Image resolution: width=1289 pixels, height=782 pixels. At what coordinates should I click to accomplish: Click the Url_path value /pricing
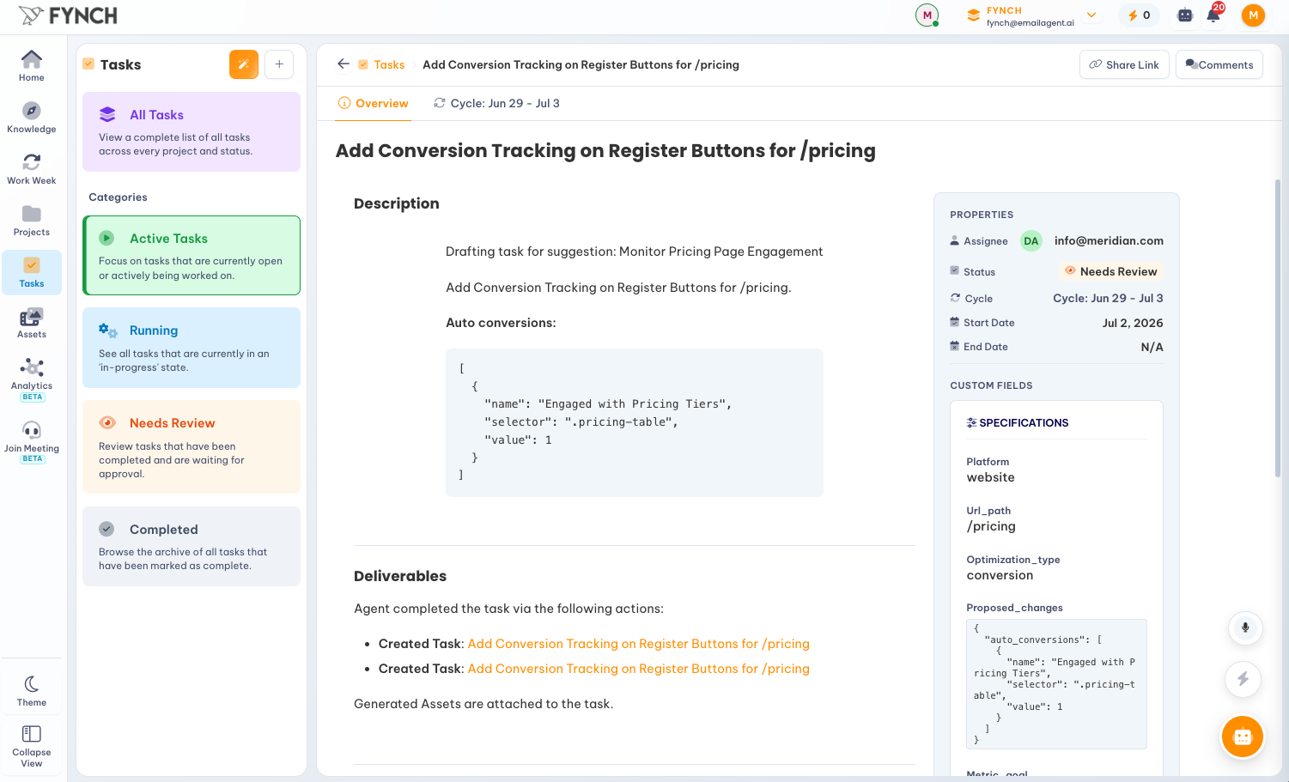point(991,527)
